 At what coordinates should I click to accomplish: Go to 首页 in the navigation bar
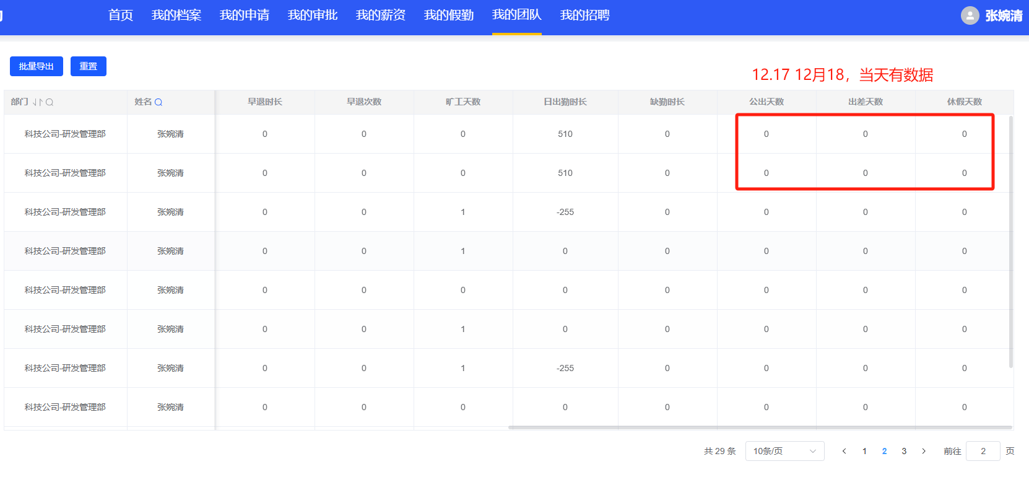point(121,15)
